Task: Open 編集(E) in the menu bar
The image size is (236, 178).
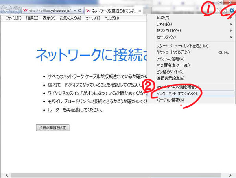Action: tap(32, 18)
